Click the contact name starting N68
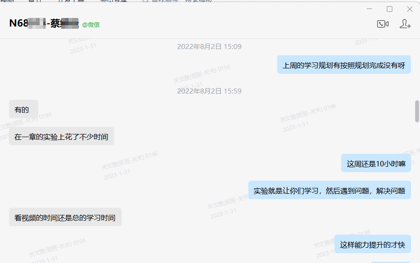420x263 pixels. coord(44,23)
